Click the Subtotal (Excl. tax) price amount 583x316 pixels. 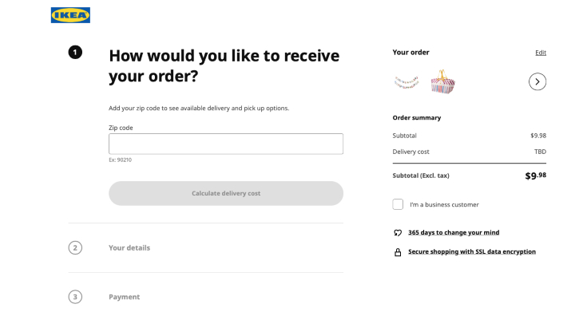click(x=535, y=176)
